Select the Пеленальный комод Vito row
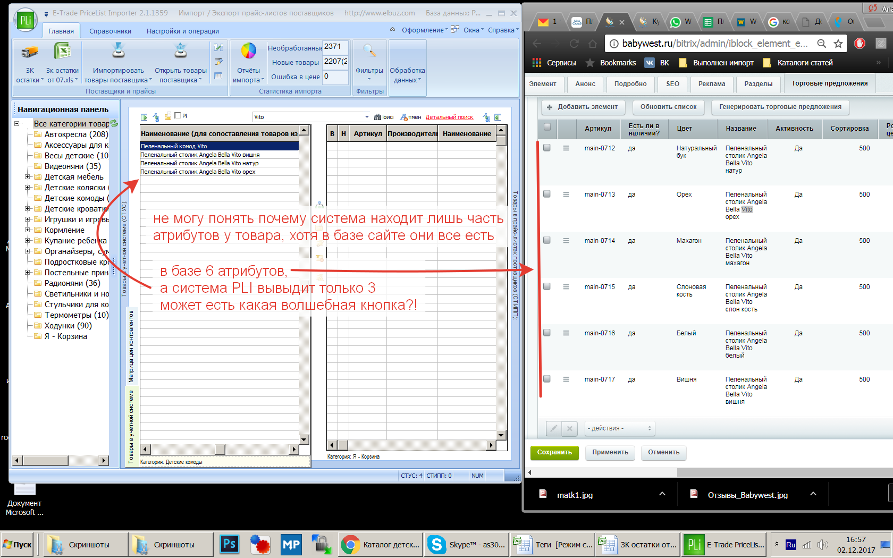 click(219, 146)
